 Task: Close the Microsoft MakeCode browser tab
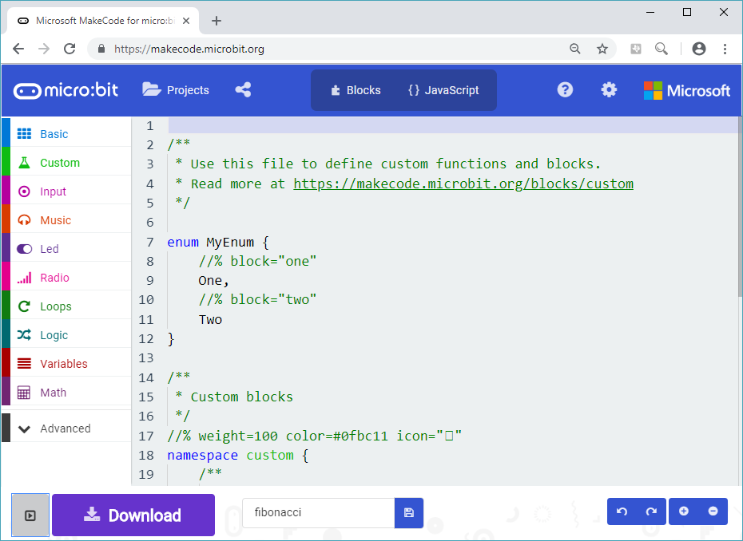(186, 21)
